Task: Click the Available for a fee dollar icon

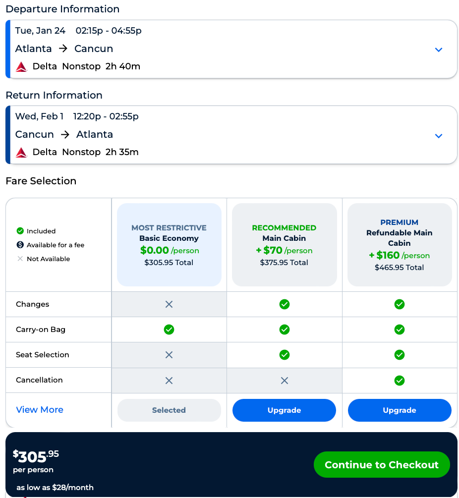Action: click(20, 245)
